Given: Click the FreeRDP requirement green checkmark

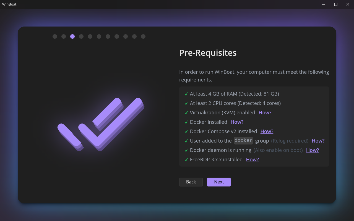Looking at the screenshot, I should click(x=186, y=160).
